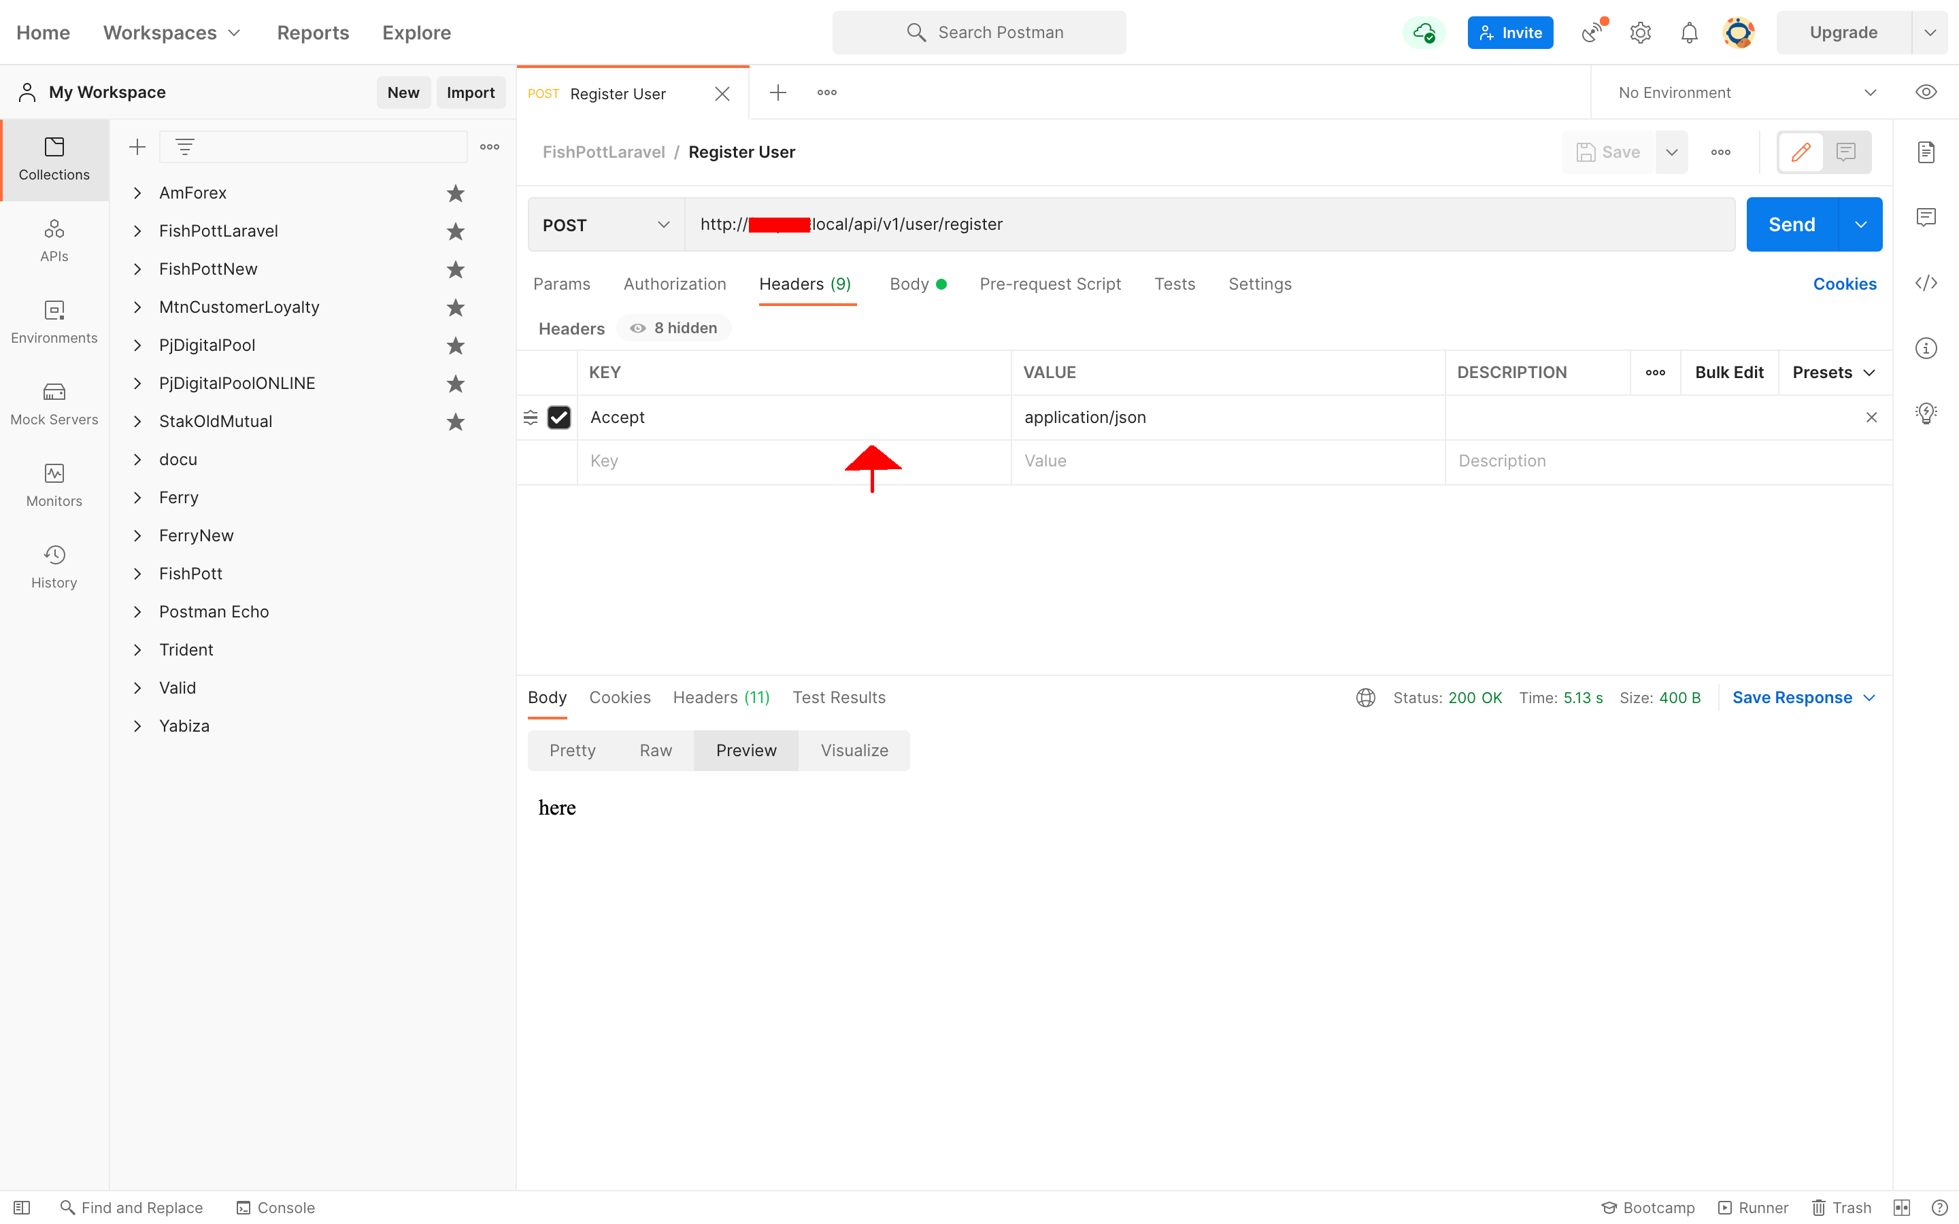
Task: Send the request
Action: point(1792,224)
